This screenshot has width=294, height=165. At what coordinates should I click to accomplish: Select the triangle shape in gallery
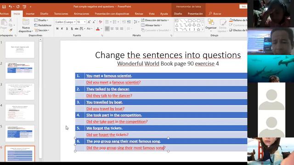coord(176,25)
